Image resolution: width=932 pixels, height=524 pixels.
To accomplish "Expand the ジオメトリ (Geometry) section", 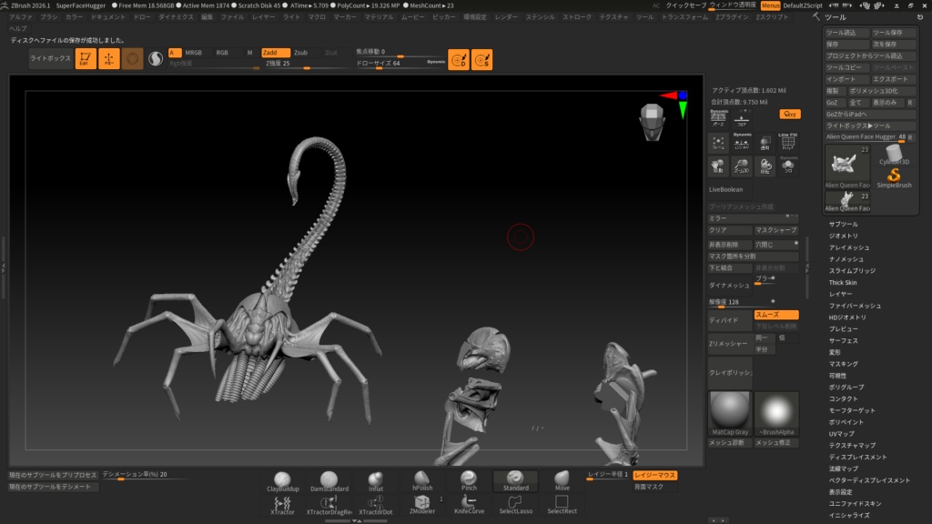I will coord(843,236).
